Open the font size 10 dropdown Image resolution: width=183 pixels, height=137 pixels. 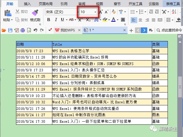tap(95, 12)
